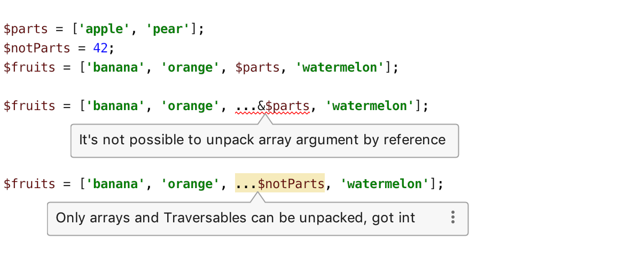Click 'banana' in the third line
The width and height of the screenshot is (641, 256).
click(x=112, y=67)
